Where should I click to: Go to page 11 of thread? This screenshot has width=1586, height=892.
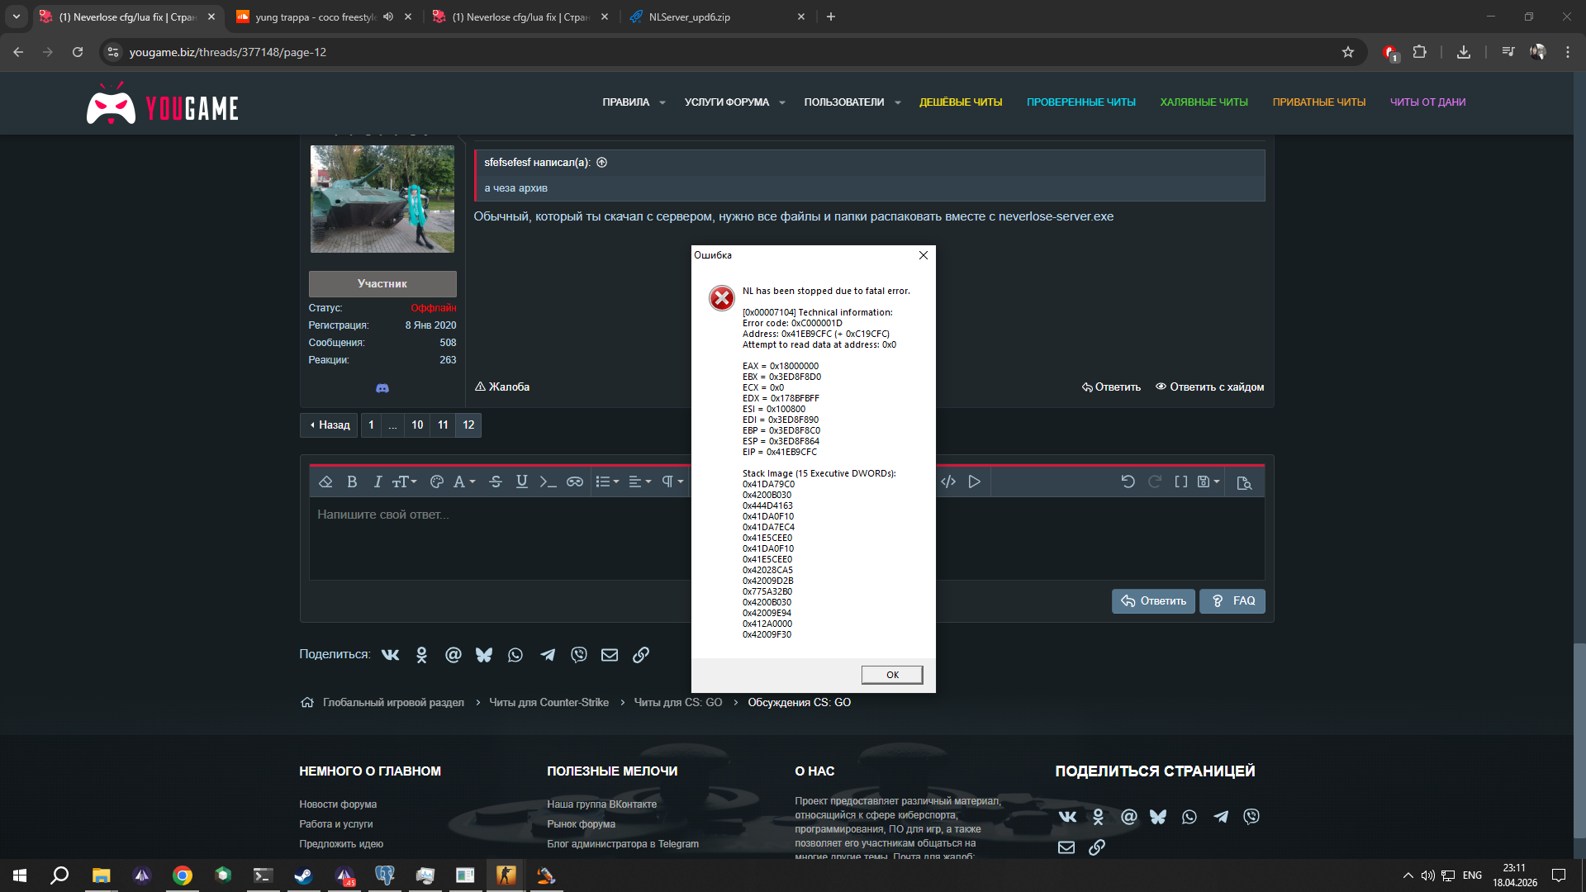point(443,425)
